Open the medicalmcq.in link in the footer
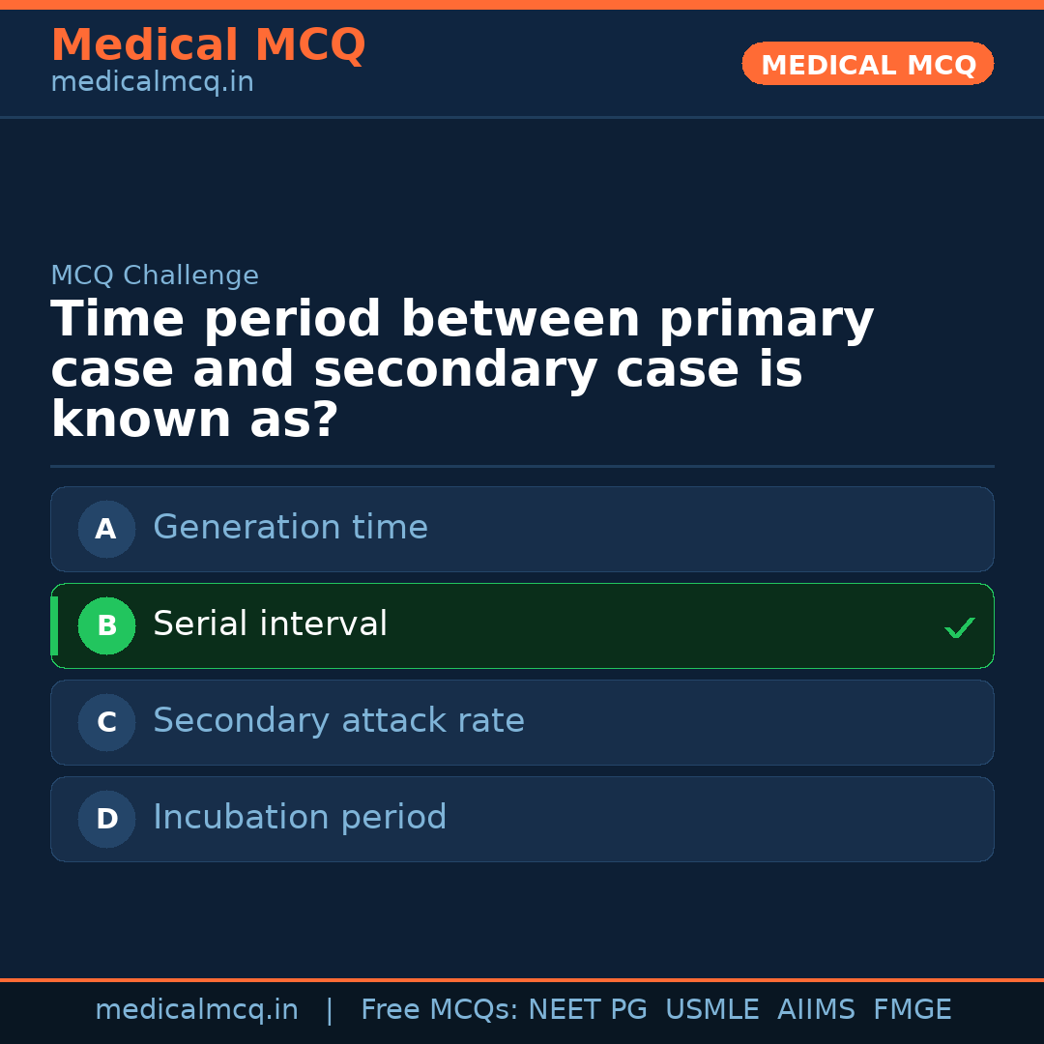 [x=196, y=1010]
